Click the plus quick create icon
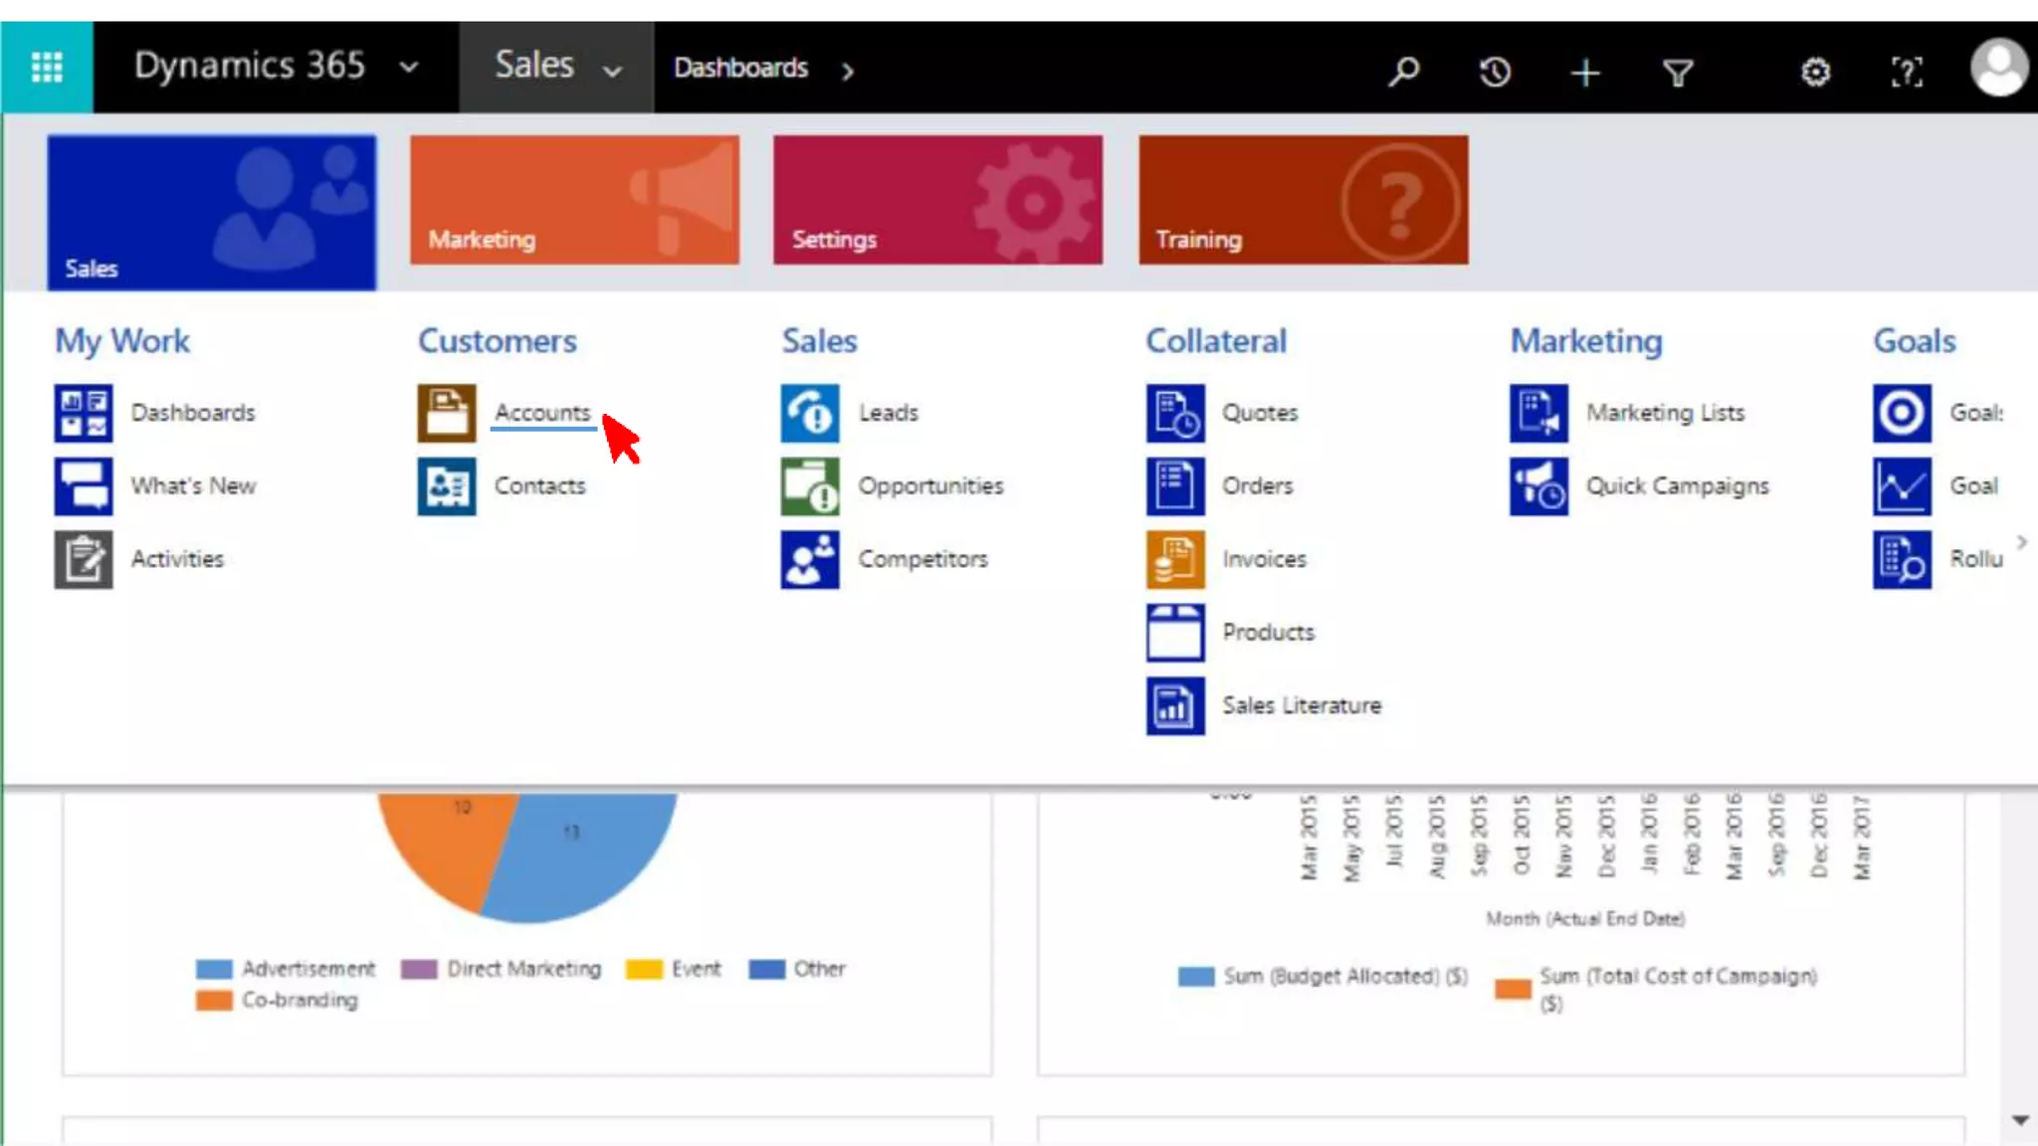This screenshot has width=2038, height=1146. tap(1585, 72)
